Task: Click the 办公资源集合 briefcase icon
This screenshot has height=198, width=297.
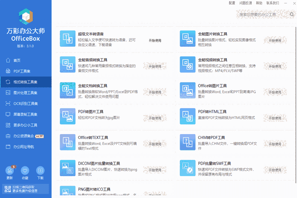Action: [x=8, y=136]
